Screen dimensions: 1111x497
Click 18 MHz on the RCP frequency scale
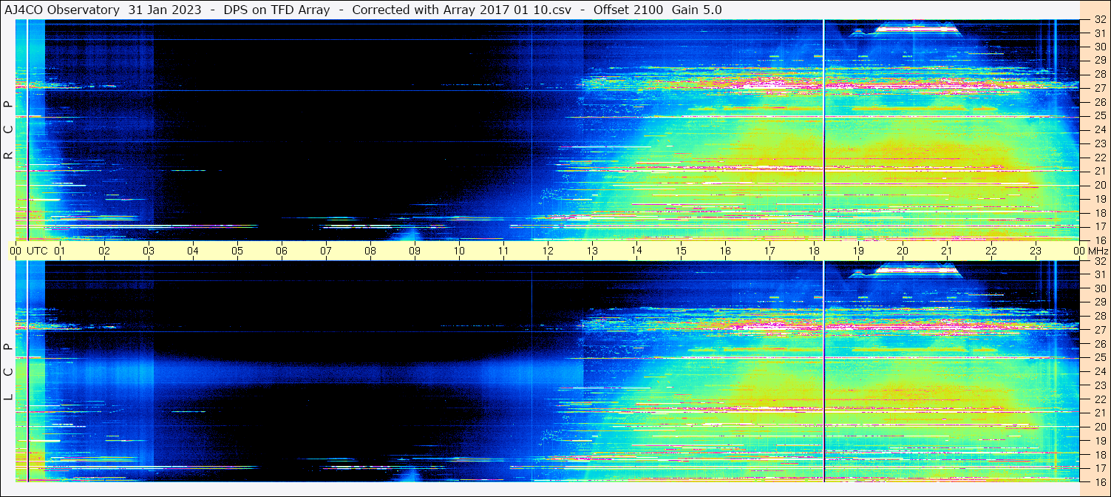point(1100,213)
